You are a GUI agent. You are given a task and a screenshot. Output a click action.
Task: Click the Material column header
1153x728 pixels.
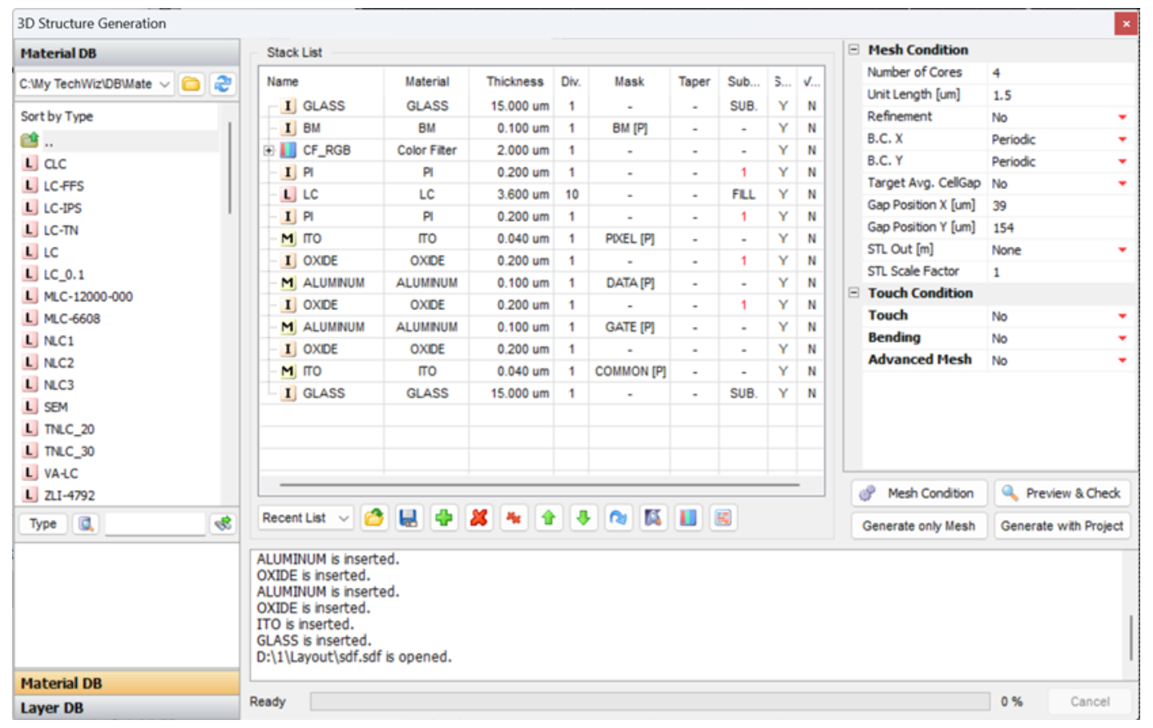[x=427, y=82]
